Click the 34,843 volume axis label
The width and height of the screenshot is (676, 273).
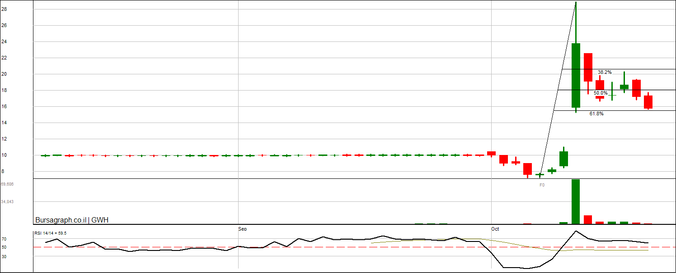click(x=7, y=202)
